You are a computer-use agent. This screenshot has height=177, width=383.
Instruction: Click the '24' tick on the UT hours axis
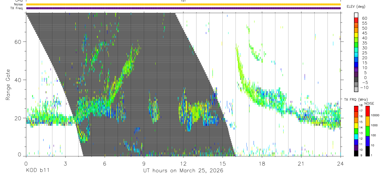[x=340, y=164]
